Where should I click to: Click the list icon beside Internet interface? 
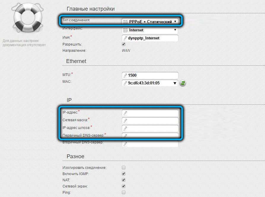point(126,30)
